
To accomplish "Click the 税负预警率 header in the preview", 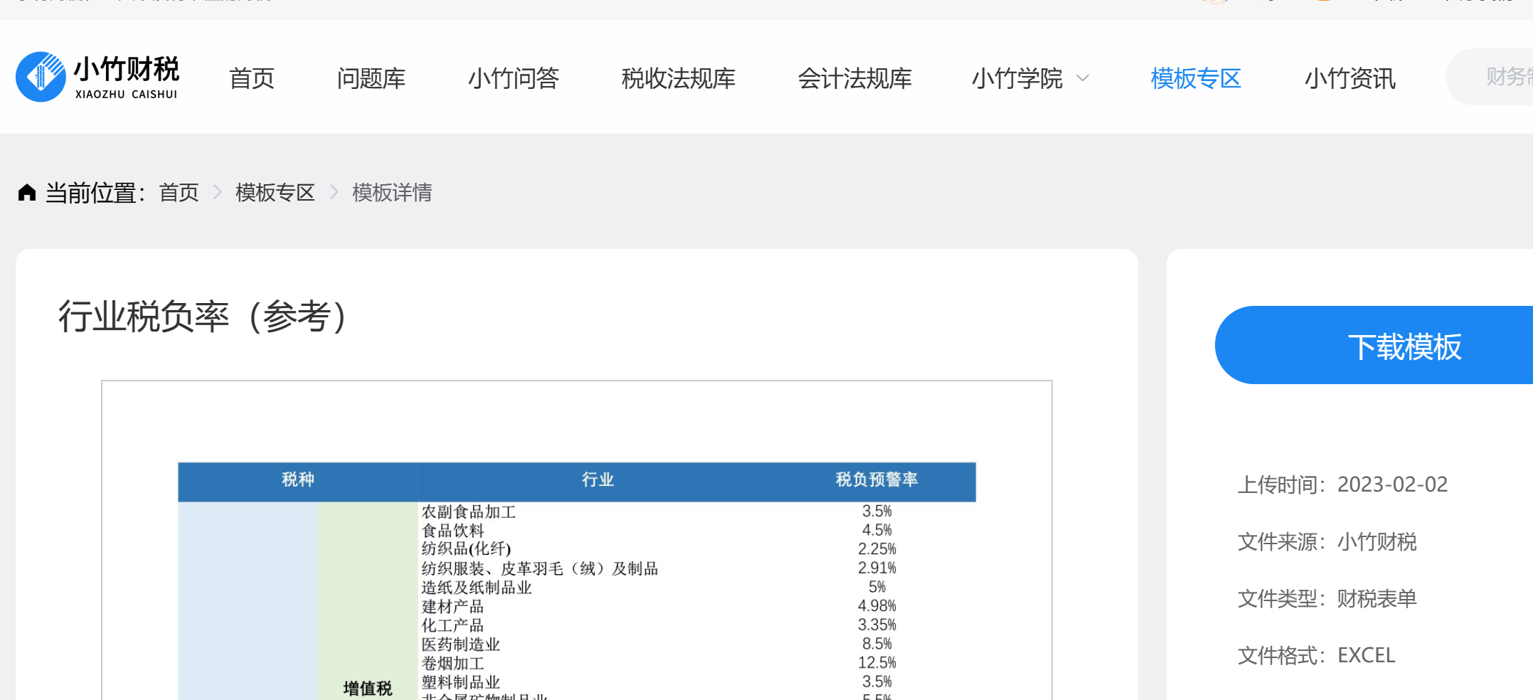I will click(876, 480).
